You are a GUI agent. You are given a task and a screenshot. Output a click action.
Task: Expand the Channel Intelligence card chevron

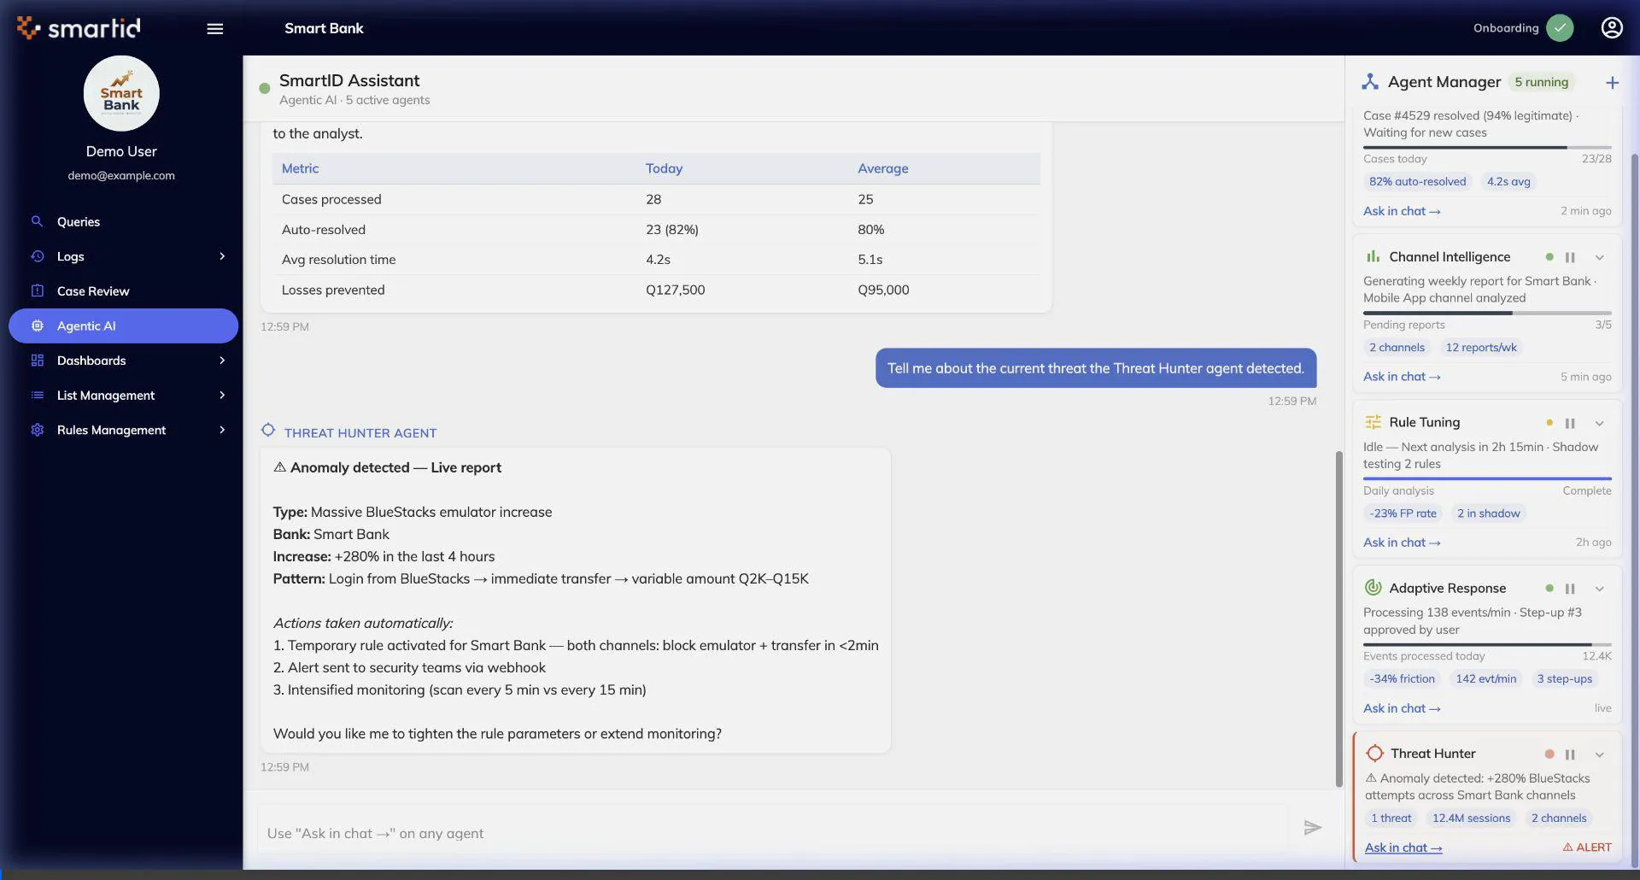1599,257
